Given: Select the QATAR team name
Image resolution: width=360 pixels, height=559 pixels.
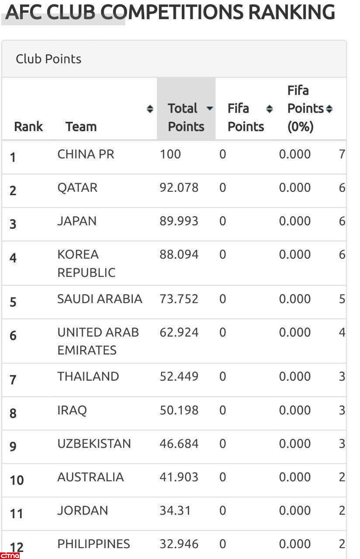Looking at the screenshot, I should (x=77, y=188).
